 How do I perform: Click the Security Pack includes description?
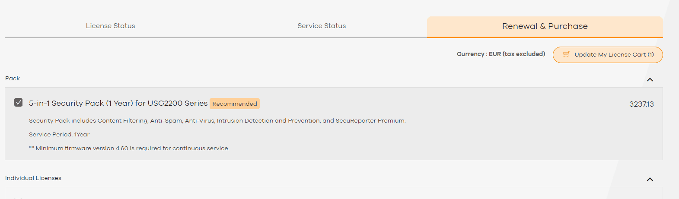coord(217,120)
